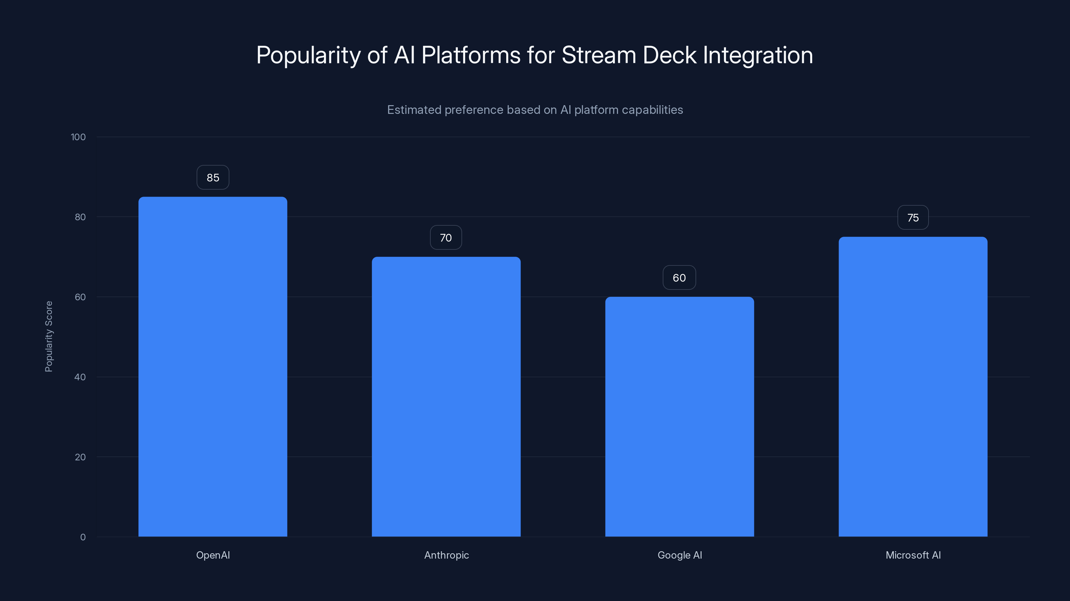Image resolution: width=1070 pixels, height=601 pixels.
Task: Select the value label showing 60
Action: [679, 277]
